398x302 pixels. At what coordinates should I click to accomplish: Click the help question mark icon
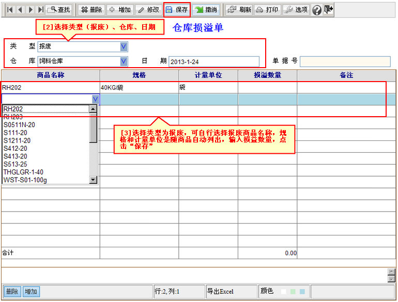coord(317,10)
